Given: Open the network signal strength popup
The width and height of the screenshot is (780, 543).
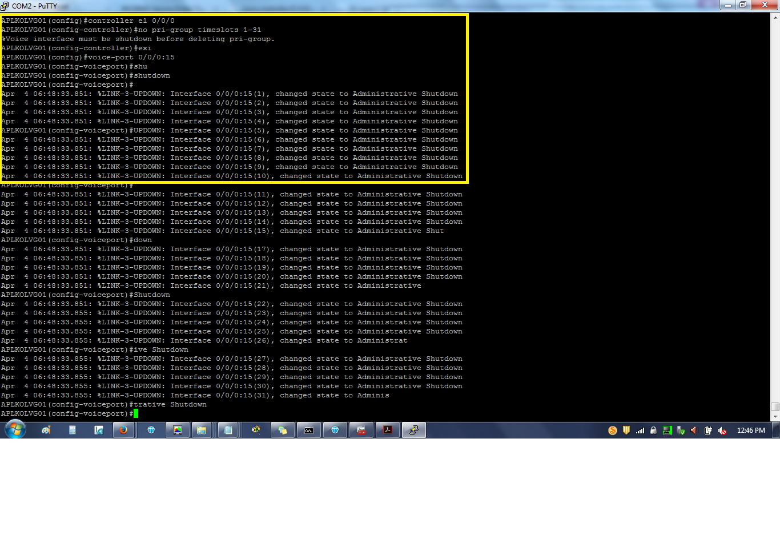Looking at the screenshot, I should [640, 431].
